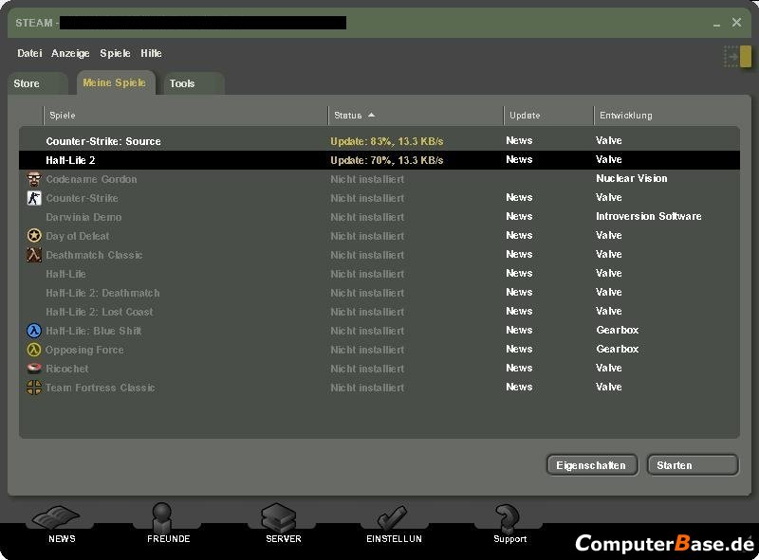The width and height of the screenshot is (759, 560).
Task: Switch to the Tools tab
Action: click(194, 83)
